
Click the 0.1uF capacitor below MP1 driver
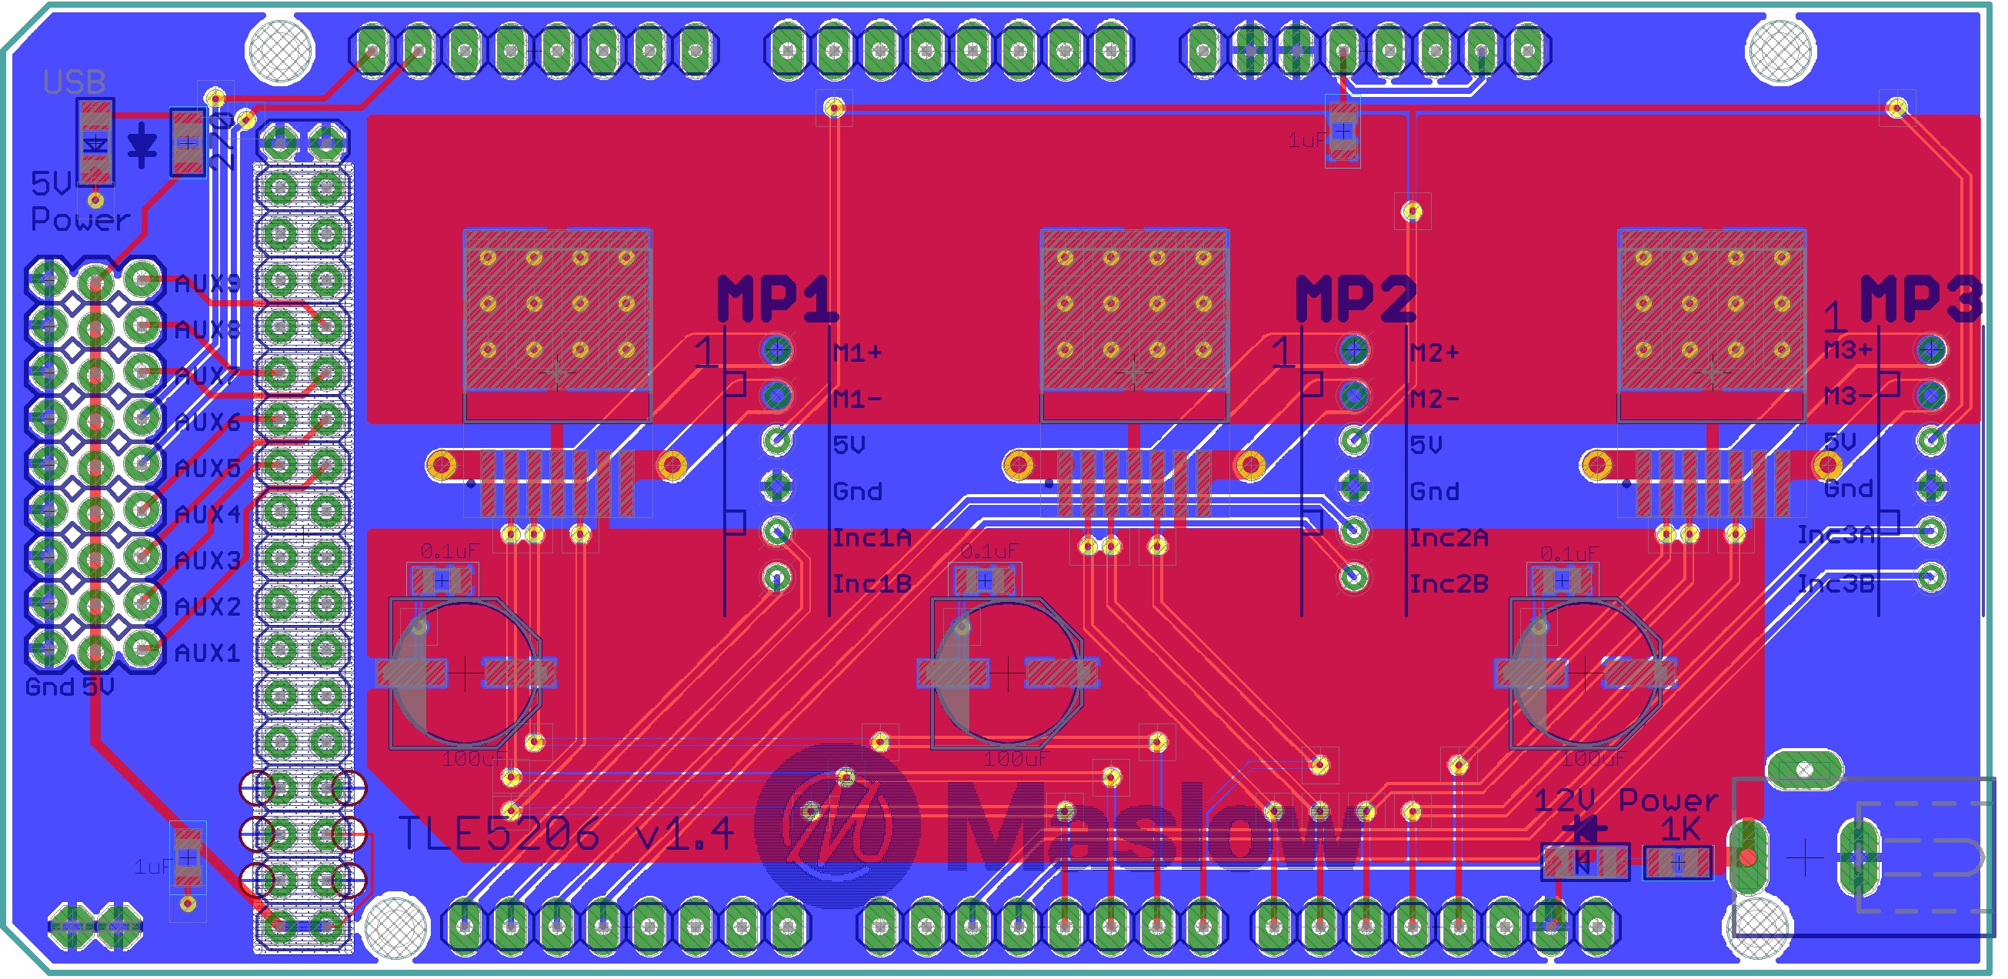coord(441,580)
